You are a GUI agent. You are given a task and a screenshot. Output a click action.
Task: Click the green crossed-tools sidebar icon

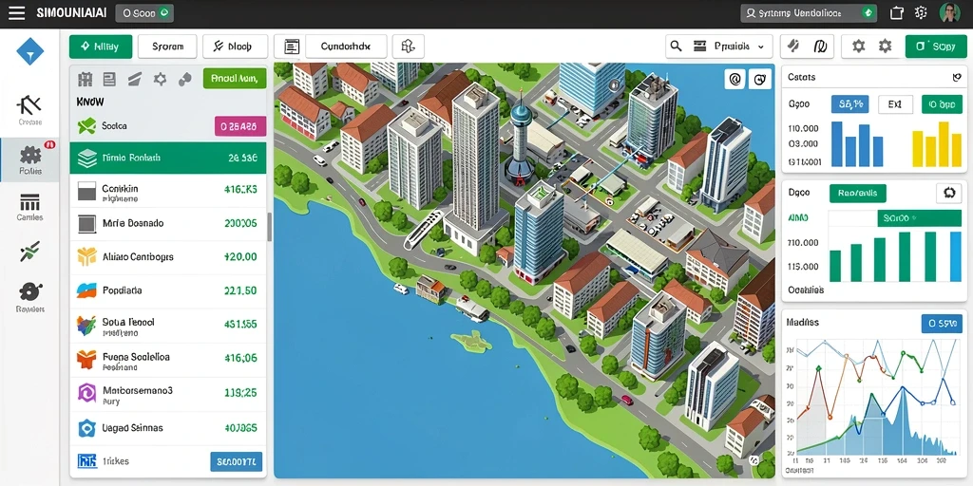(x=29, y=251)
